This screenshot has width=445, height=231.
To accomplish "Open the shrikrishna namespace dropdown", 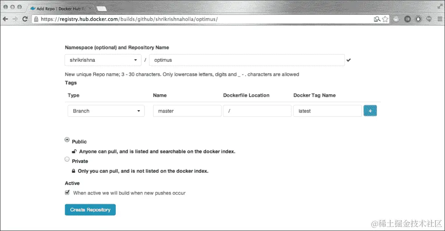I will (x=103, y=60).
